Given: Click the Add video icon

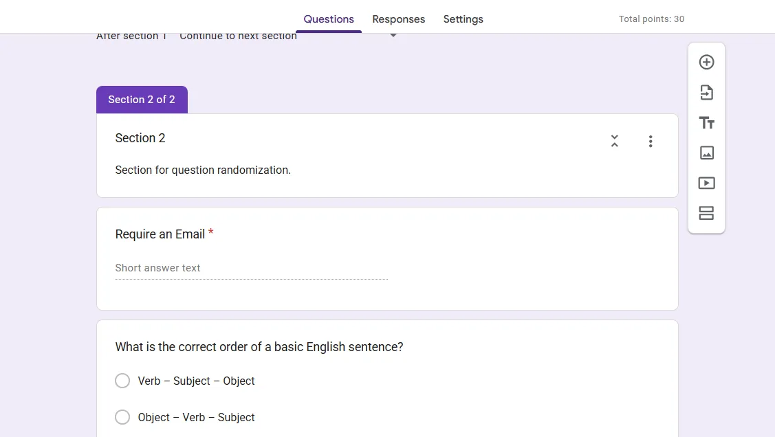Looking at the screenshot, I should pos(706,183).
